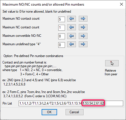
Task: Increase Maximum undefined type "4" with right arrow
Action: [83, 44]
